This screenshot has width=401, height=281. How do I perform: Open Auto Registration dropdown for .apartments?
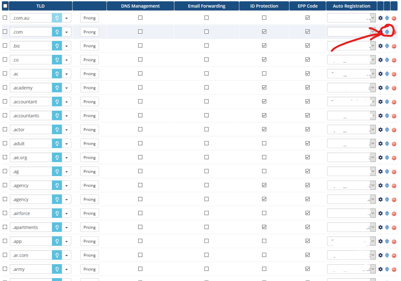351,227
